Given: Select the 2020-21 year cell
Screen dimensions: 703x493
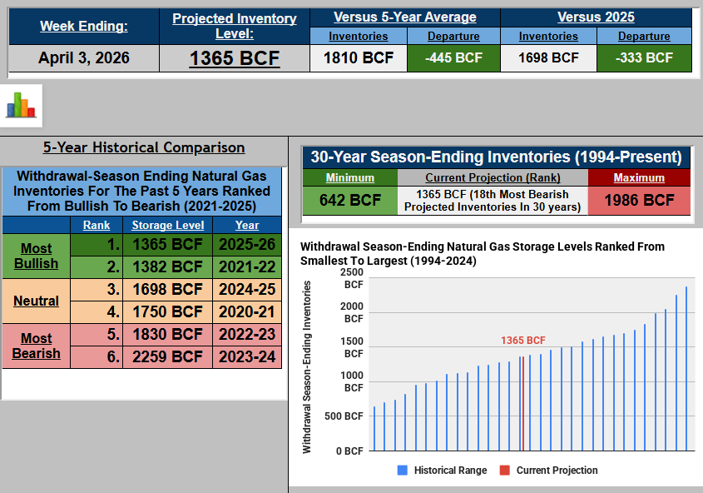Looking at the screenshot, I should coord(247,311).
